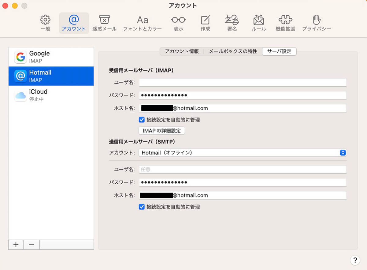Viewport: 367px width, 270px height.
Task: Open the 署名 signatures pane
Action: [232, 23]
